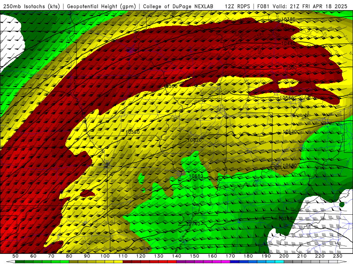Click the "College of DuPage NEXLAB" text
This screenshot has height=264, width=353.
tap(178, 7)
